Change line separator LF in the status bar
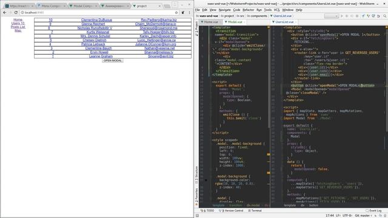The width and height of the screenshot is (388, 218). 338,216
